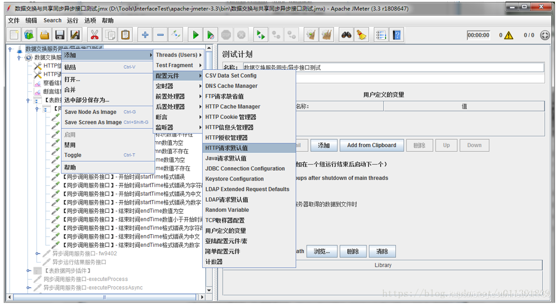This screenshot has height=304, width=556.
Task: Open the Function Helper list icon
Action: (x=381, y=35)
